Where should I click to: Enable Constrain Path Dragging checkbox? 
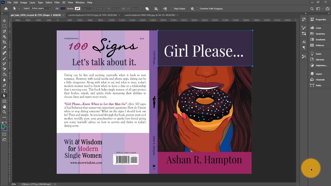(x=198, y=9)
